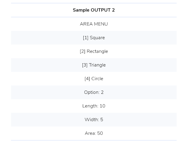Click the [1] Square row

(94, 38)
